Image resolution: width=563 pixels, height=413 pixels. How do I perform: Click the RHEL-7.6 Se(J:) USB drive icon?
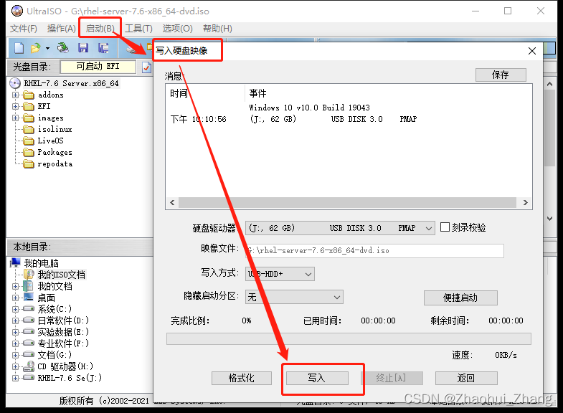(x=29, y=378)
